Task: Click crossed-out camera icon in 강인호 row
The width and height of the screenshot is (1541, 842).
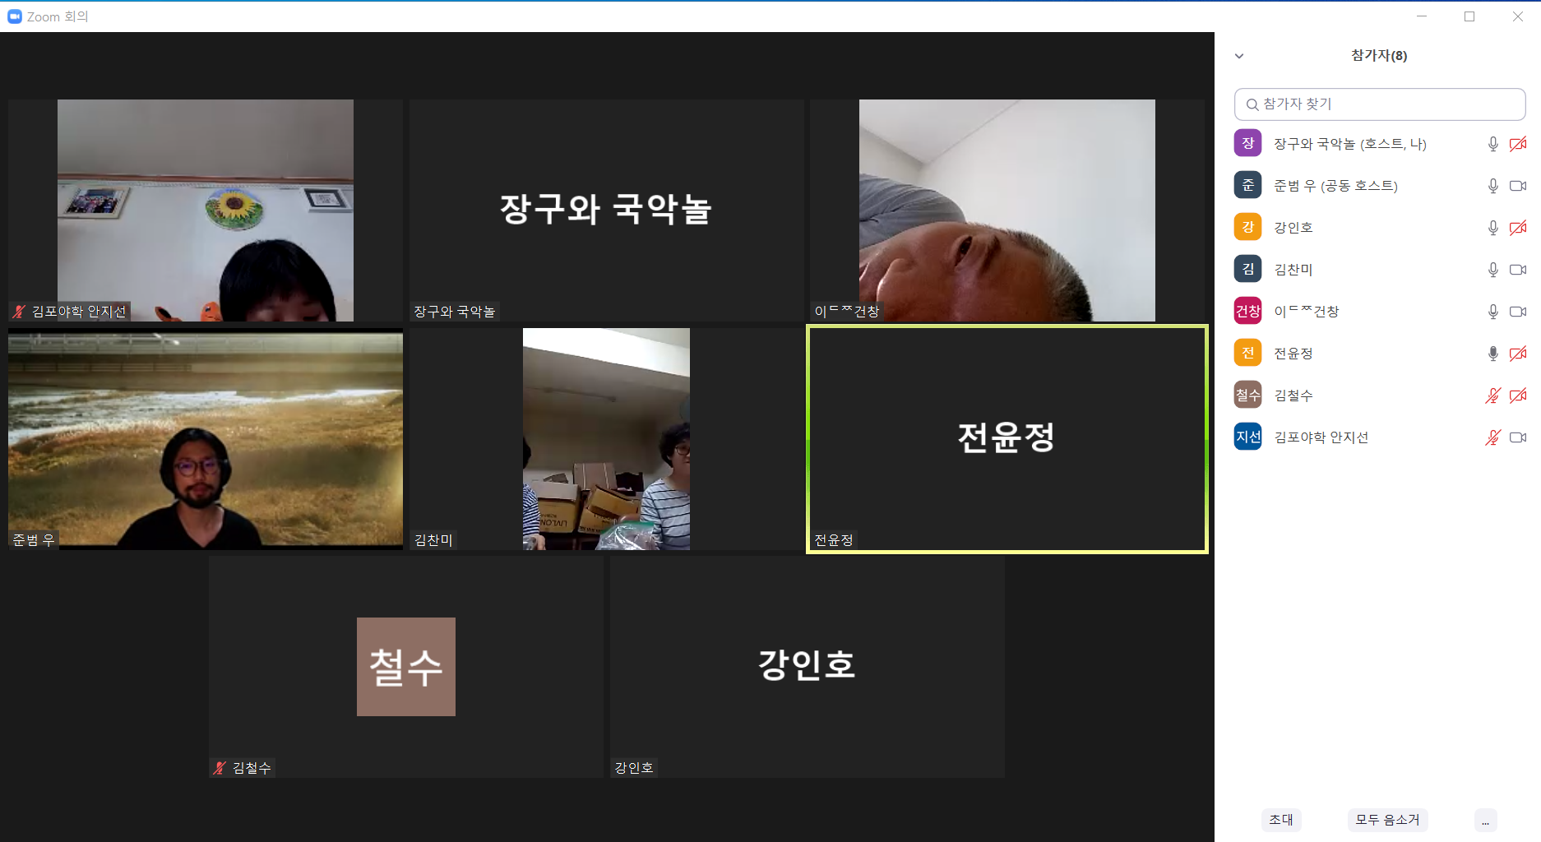Action: (1518, 228)
